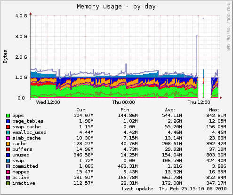Click the Wed 12:00 axis label

(x=48, y=102)
